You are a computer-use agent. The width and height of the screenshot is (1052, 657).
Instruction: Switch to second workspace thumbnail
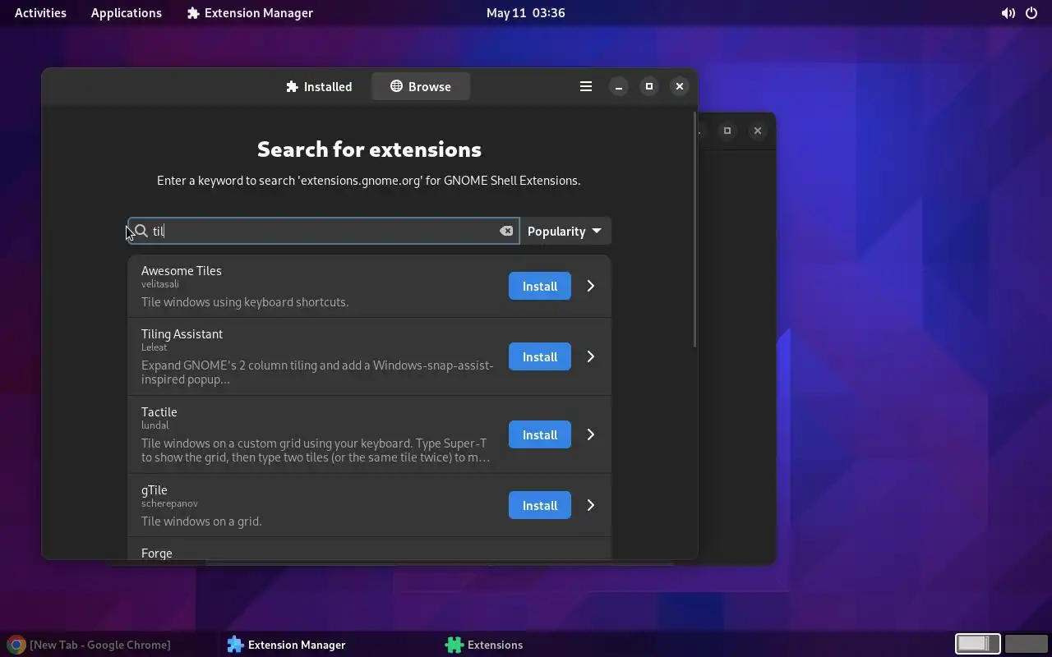(1027, 644)
